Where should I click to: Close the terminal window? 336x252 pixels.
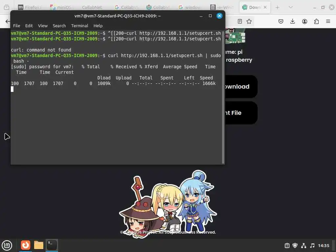coord(220,16)
